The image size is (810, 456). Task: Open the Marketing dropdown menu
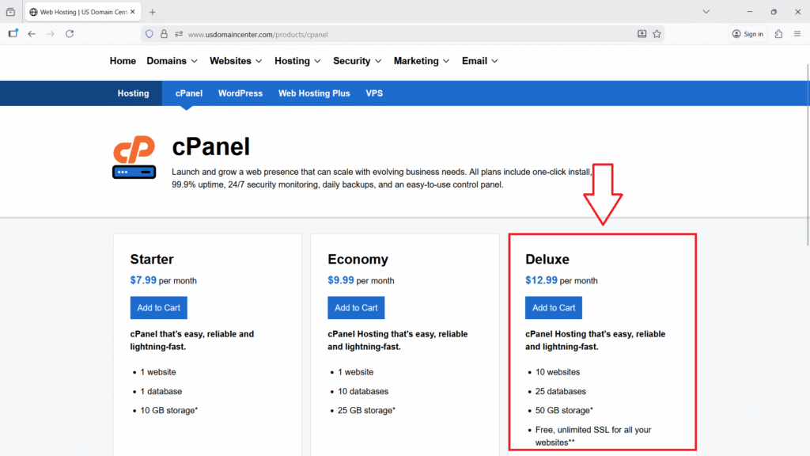pyautogui.click(x=422, y=61)
